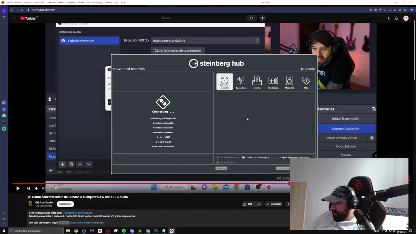Like the video with 204 likes

point(248,204)
